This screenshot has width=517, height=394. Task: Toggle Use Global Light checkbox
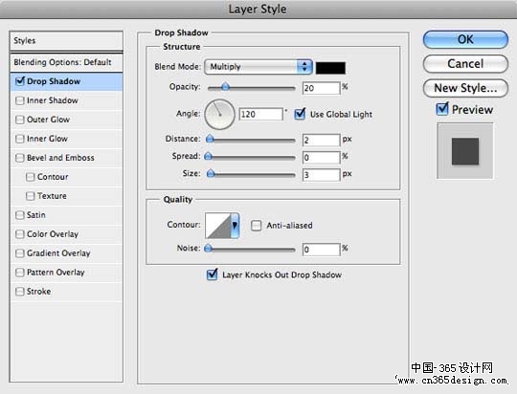pos(300,114)
